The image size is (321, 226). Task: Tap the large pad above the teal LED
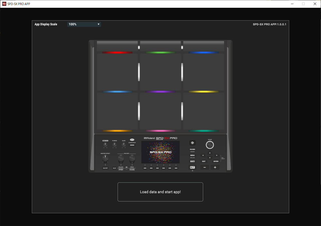tap(204, 111)
